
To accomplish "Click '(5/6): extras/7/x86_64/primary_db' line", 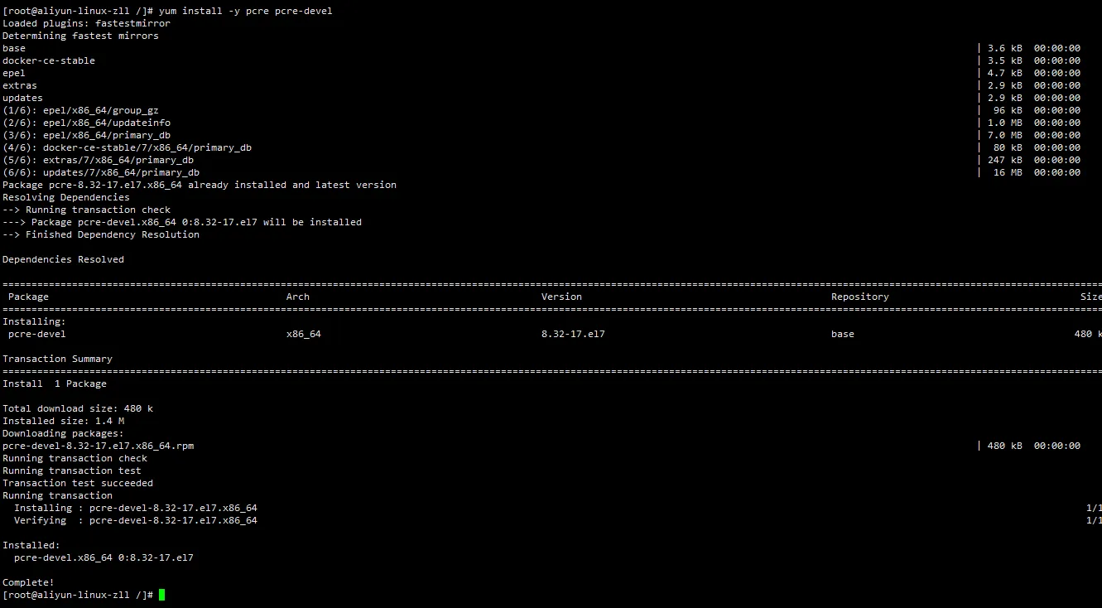I will (98, 160).
